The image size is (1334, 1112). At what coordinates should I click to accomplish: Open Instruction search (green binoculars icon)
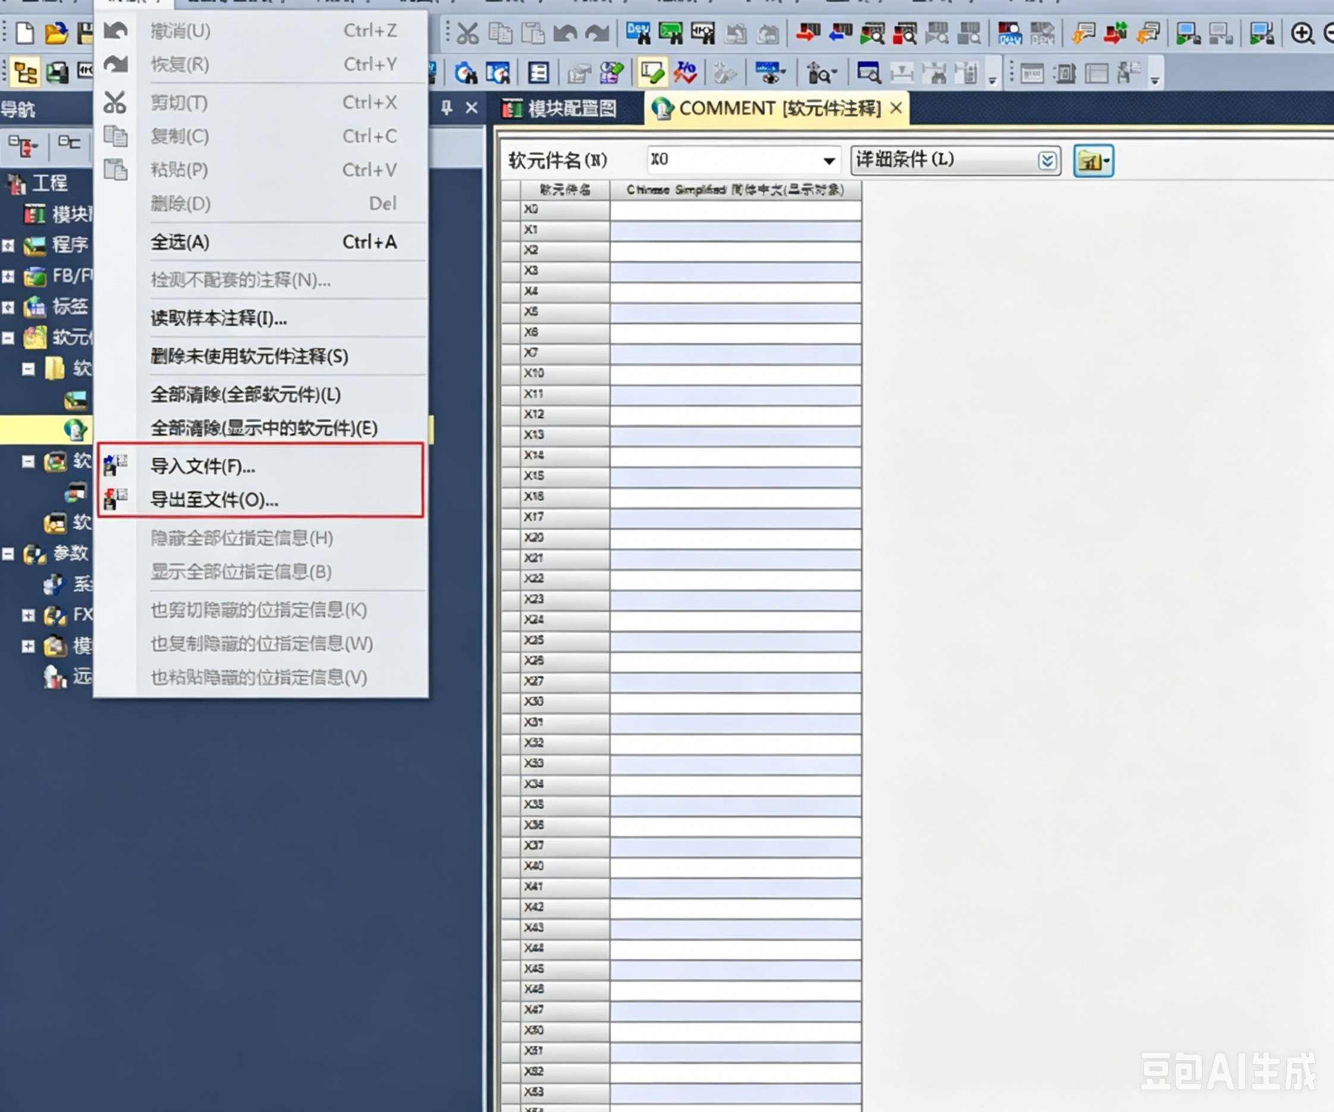pyautogui.click(x=670, y=33)
